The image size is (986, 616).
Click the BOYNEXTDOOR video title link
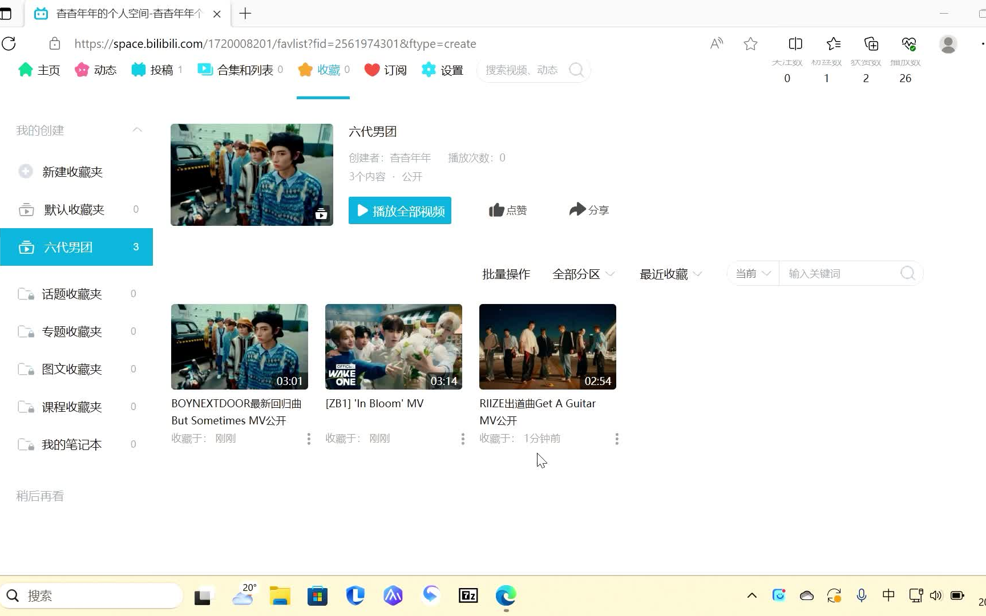(x=236, y=412)
